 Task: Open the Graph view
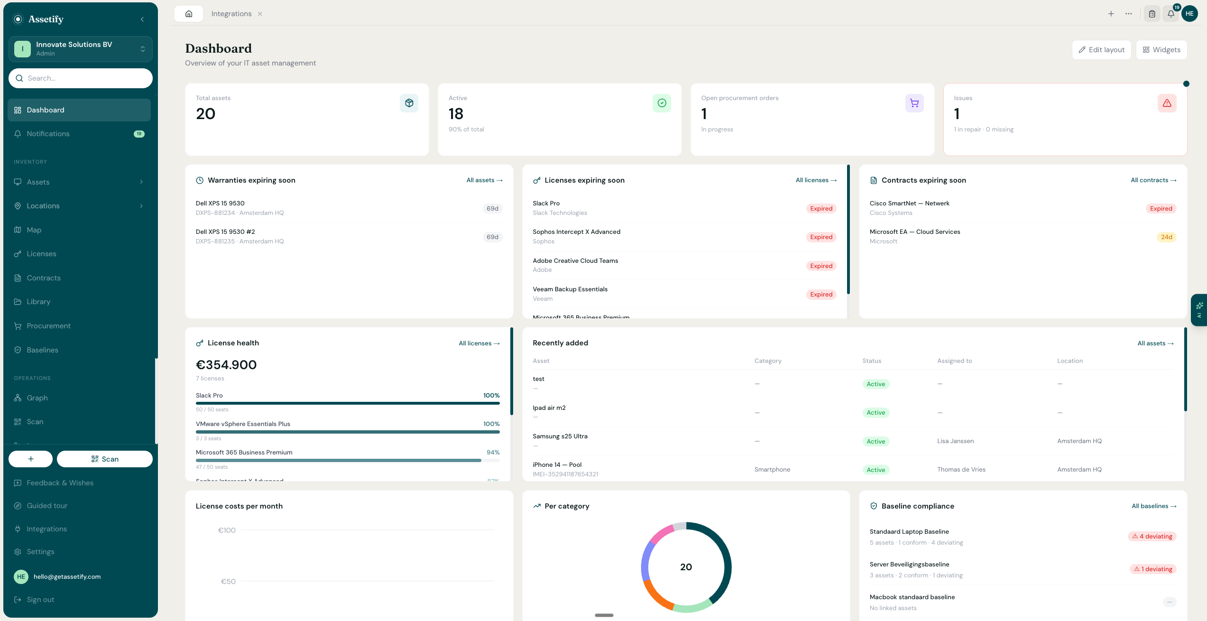pyautogui.click(x=79, y=398)
